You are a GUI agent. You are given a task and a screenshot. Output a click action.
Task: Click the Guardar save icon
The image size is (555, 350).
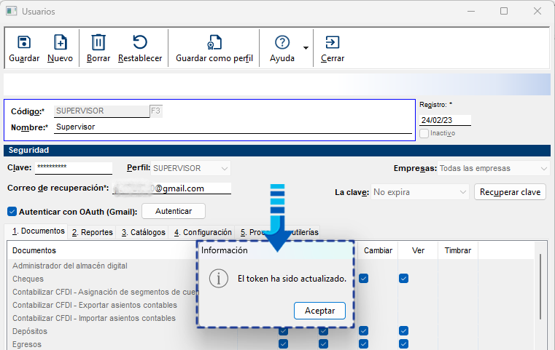tap(24, 43)
